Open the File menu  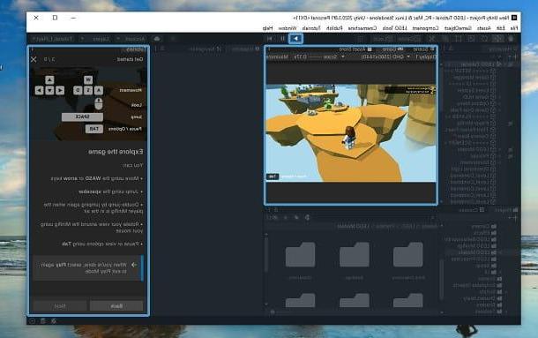(513, 28)
